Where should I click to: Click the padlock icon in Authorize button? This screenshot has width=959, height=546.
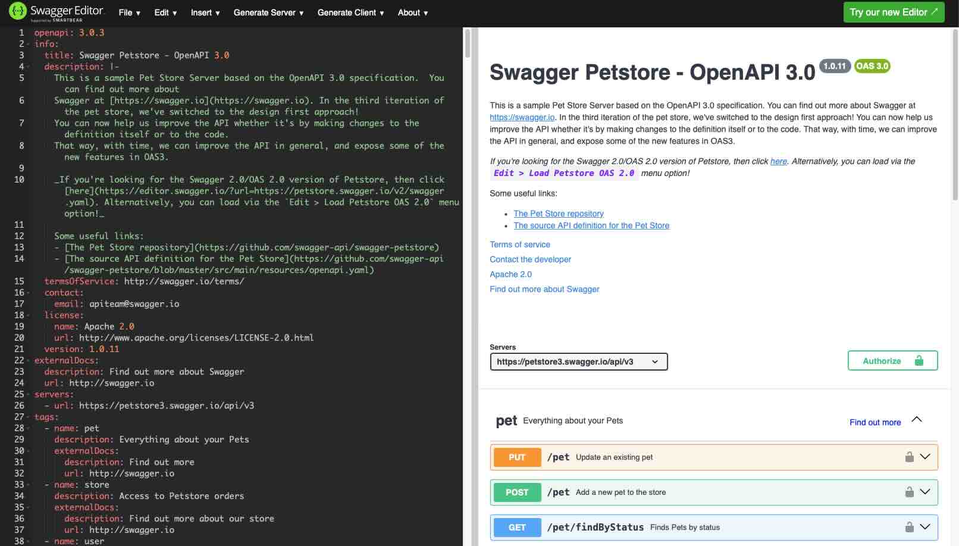coord(919,360)
